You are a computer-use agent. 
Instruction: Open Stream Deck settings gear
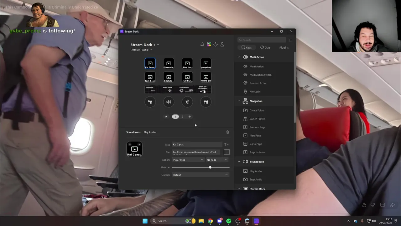(x=216, y=45)
